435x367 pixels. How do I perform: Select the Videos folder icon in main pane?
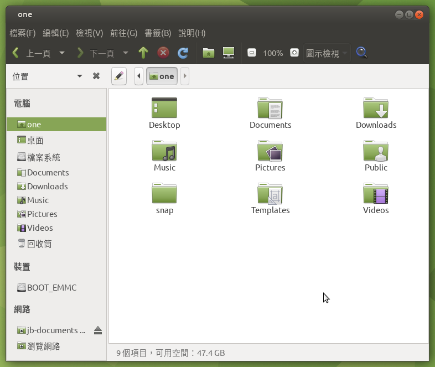pyautogui.click(x=376, y=193)
